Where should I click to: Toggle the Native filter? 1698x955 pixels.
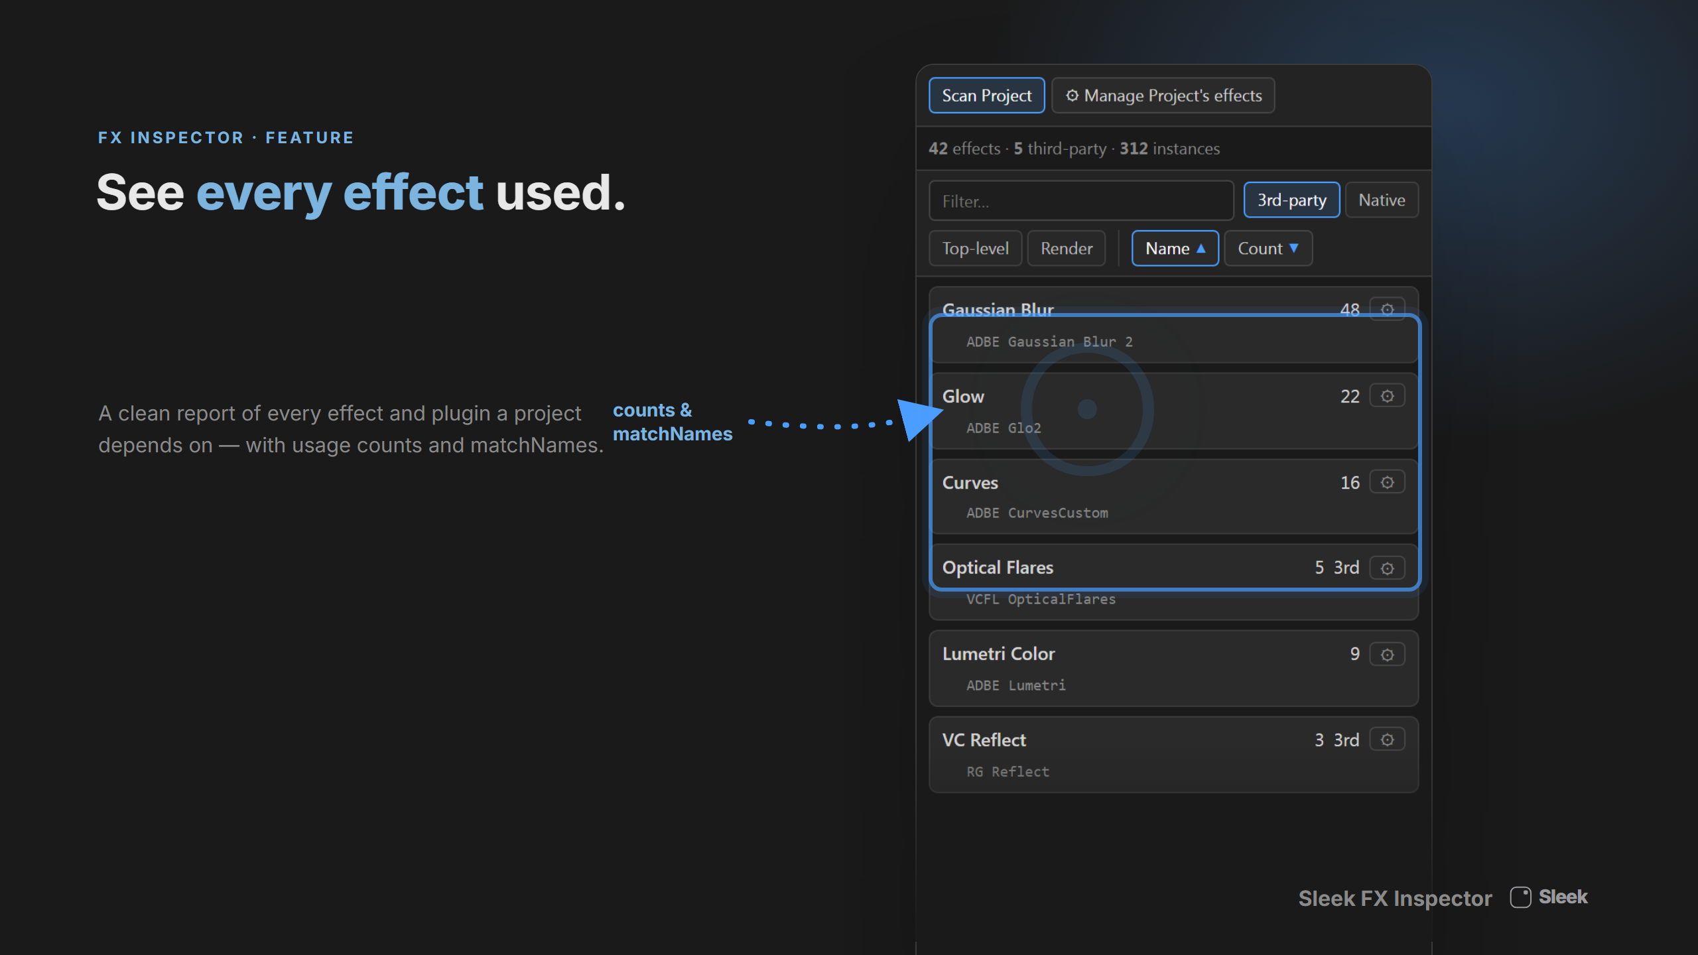1382,200
